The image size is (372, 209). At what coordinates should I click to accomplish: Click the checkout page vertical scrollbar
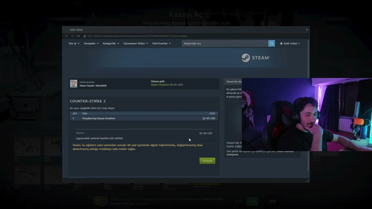pos(308,105)
